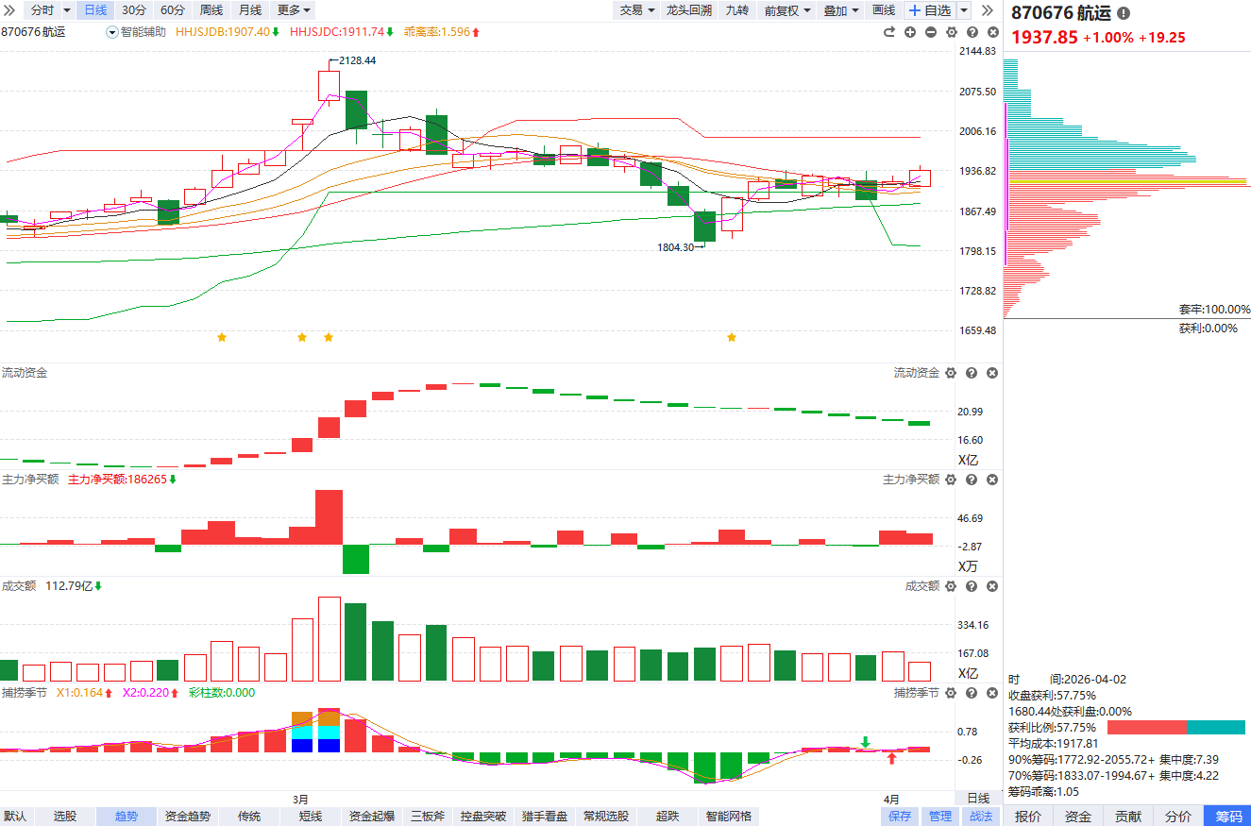
Task: Open the 叠加 overlay dropdown
Action: [840, 10]
